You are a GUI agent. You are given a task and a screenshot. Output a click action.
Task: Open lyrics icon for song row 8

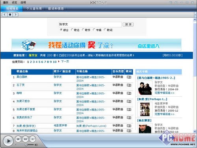click(x=129, y=131)
